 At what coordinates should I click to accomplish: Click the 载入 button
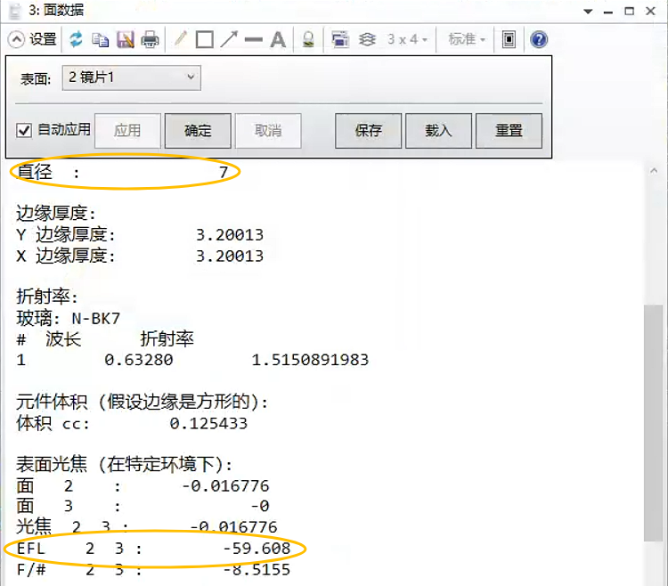click(438, 130)
